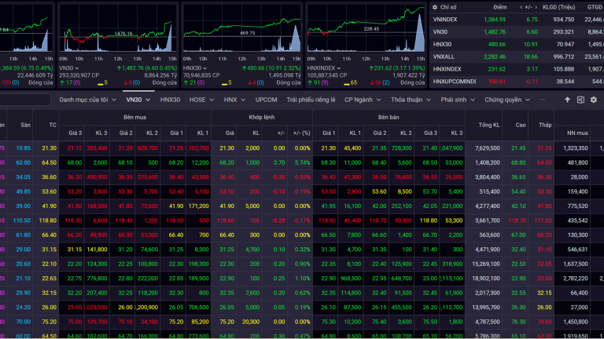Open Chứng quyền warrants dropdown
Image resolution: width=604 pixels, height=339 pixels.
click(x=507, y=100)
